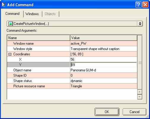Click the Cancel button

[134, 112]
